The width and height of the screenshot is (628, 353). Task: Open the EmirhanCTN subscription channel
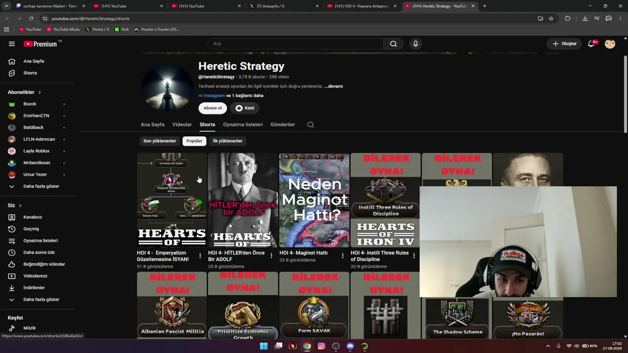click(x=38, y=116)
